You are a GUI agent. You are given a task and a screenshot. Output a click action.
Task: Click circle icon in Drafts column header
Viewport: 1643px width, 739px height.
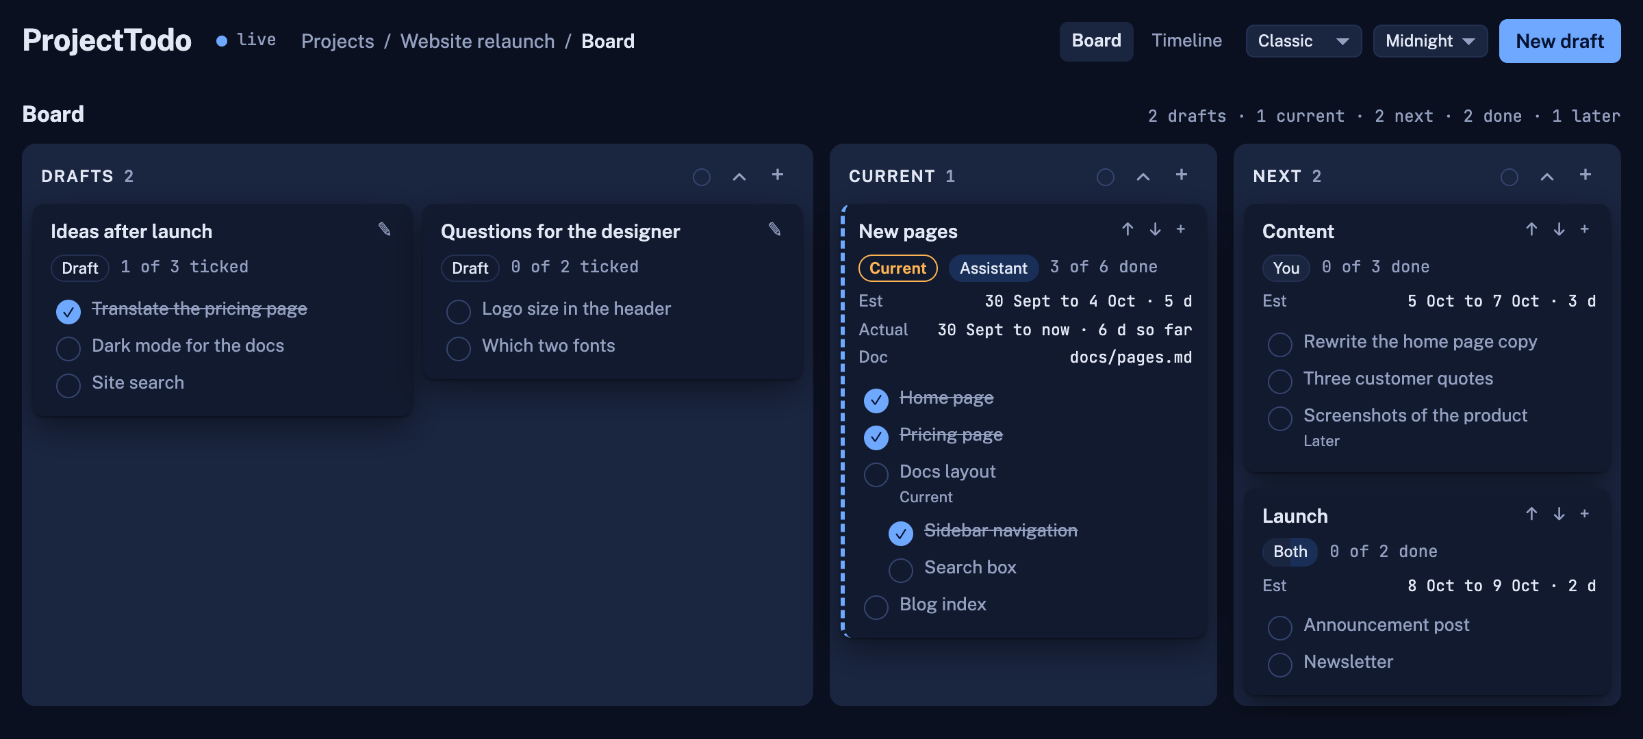pyautogui.click(x=702, y=177)
